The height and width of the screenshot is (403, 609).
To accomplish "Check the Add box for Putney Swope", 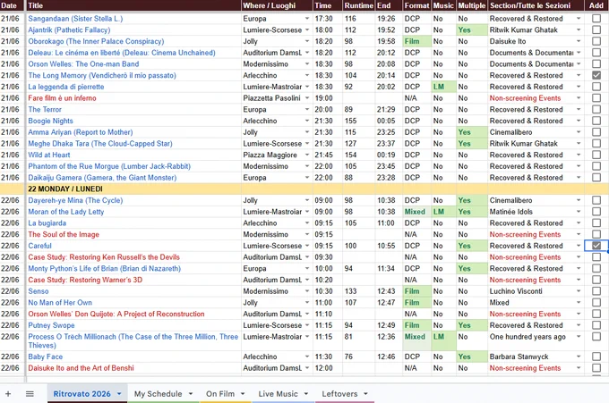I will [x=596, y=325].
